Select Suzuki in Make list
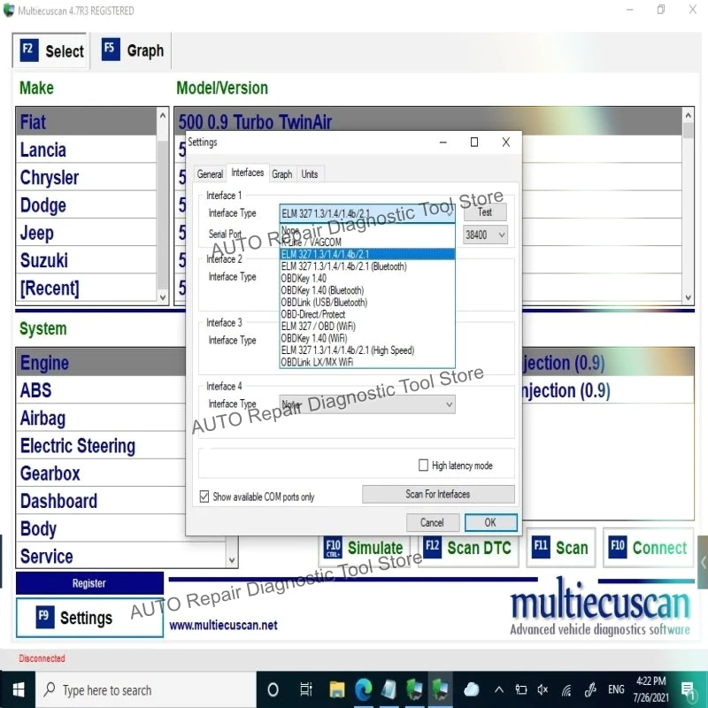The width and height of the screenshot is (708, 708). [x=86, y=260]
